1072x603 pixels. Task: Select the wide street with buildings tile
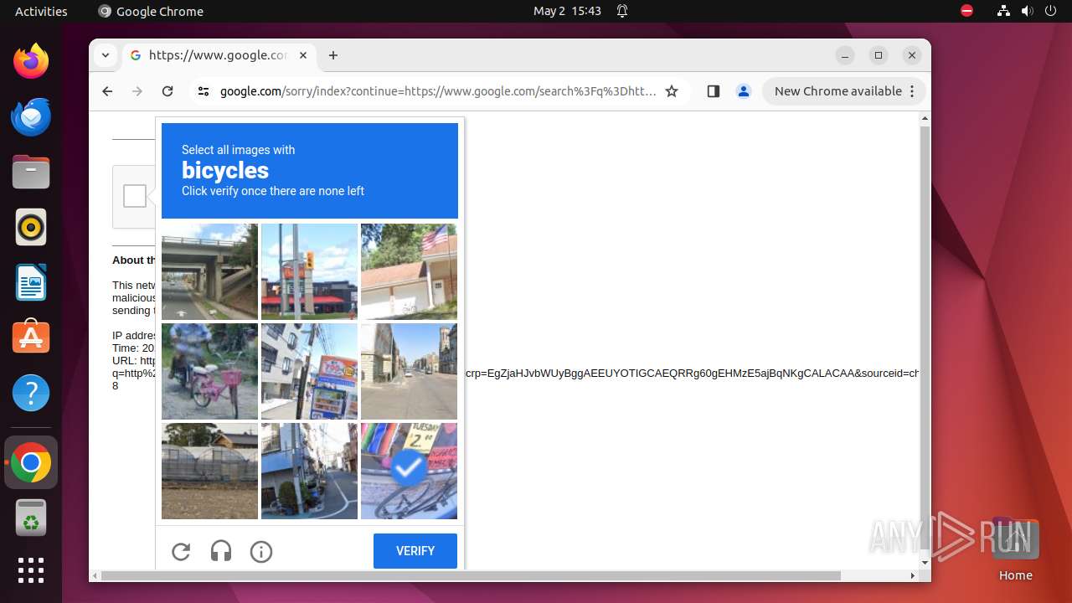coord(409,371)
